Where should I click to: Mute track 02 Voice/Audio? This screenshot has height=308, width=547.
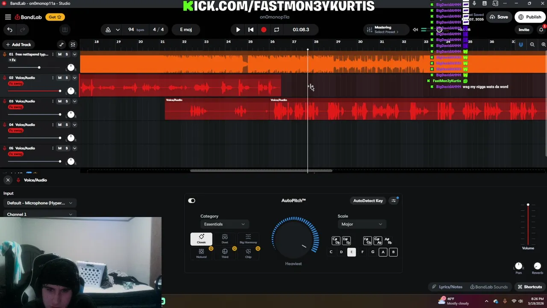point(60,78)
